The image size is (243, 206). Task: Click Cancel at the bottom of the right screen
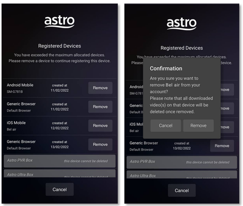tap(182, 190)
